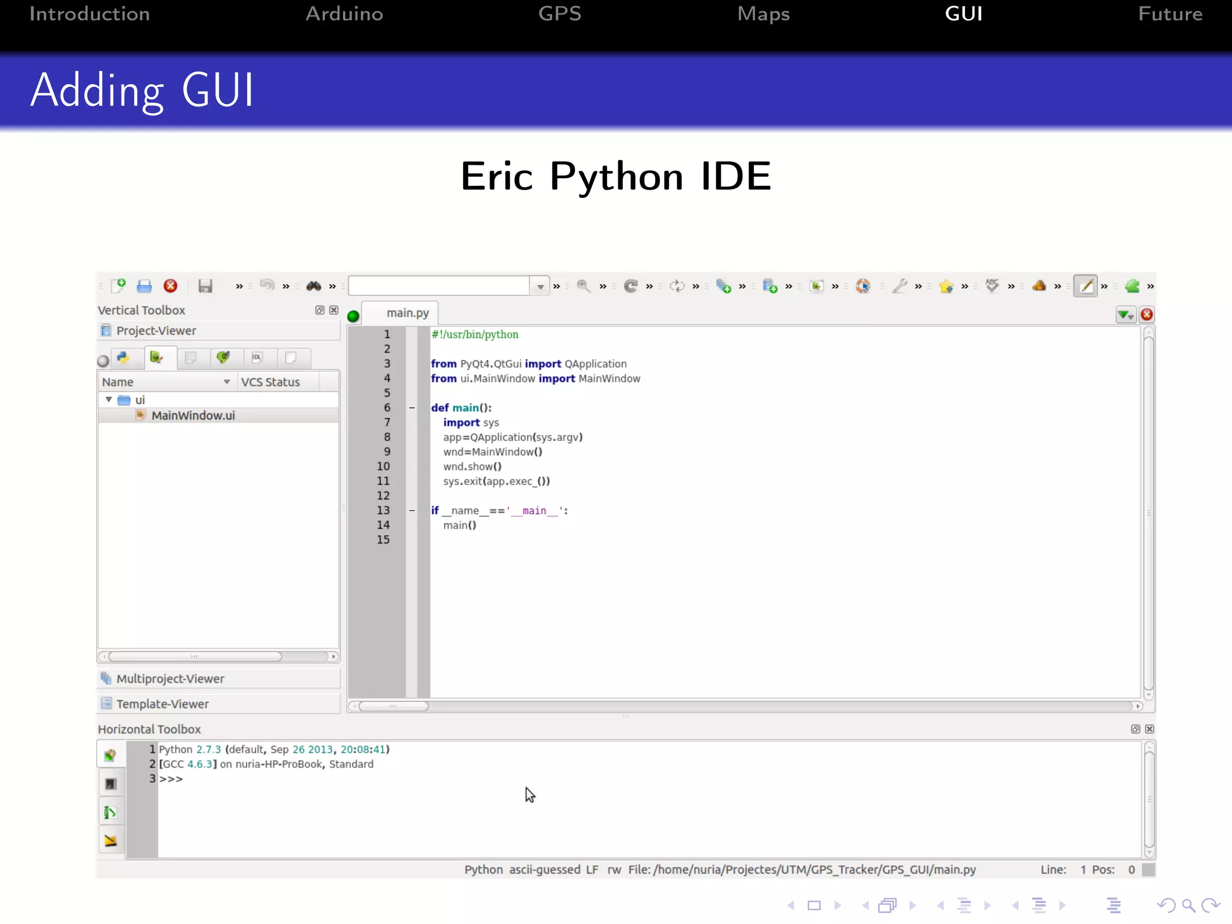Expand the toolbar chevron after the binoculars icon
This screenshot has width=1232, height=924.
tap(332, 286)
